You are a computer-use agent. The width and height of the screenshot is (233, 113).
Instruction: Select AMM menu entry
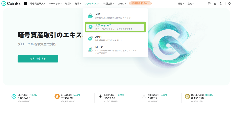[x=115, y=38]
